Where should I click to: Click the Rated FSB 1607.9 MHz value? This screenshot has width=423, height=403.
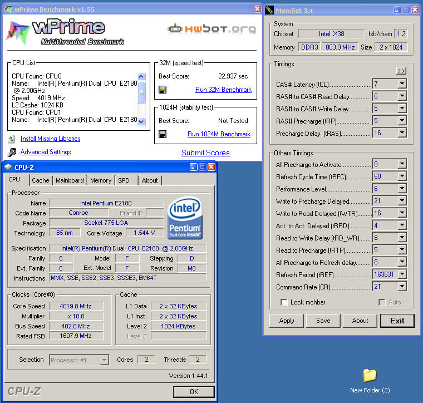[x=76, y=336]
